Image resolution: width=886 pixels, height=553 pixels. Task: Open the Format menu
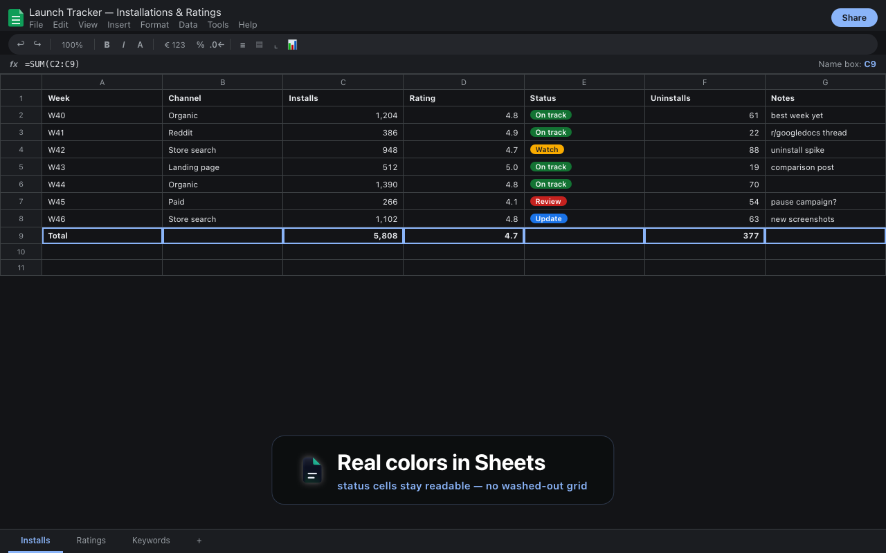click(x=154, y=25)
